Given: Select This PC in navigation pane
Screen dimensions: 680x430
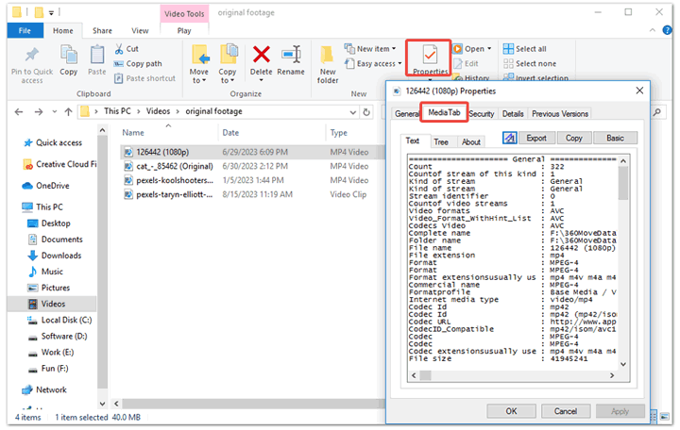Looking at the screenshot, I should (x=42, y=207).
